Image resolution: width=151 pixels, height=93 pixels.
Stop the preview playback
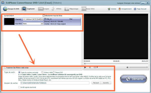90,68
